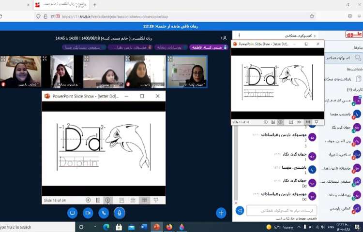The width and height of the screenshot is (363, 232).
Task: Click the highlighted pen/next button in large PowerPoint toolbar
Action: [x=107, y=200]
